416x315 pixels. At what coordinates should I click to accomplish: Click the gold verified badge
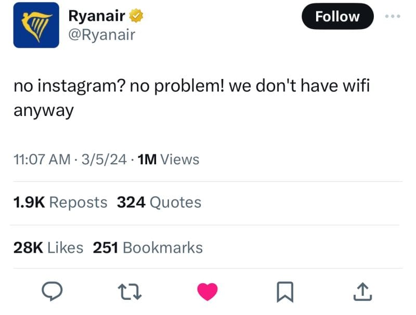136,16
